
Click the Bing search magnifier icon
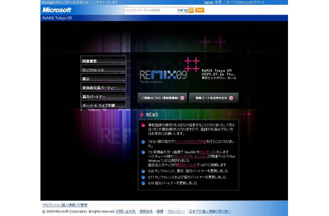point(191,10)
